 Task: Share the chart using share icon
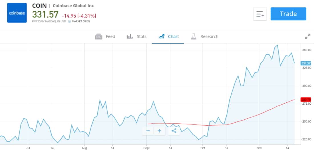(174, 131)
